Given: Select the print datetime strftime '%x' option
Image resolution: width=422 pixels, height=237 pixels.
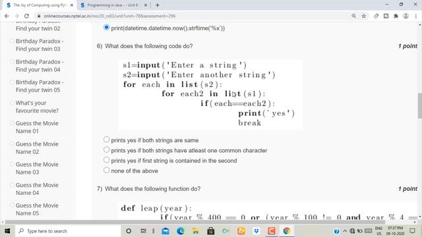Looking at the screenshot, I should click(106, 28).
